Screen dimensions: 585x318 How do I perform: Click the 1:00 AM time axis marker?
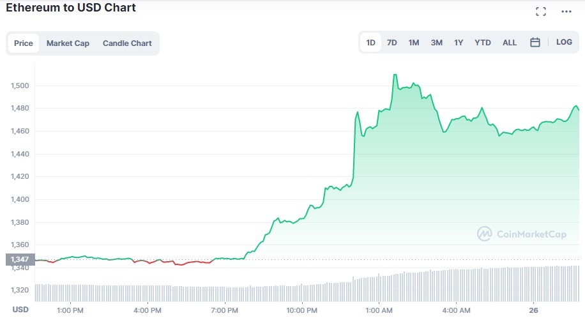pyautogui.click(x=379, y=310)
